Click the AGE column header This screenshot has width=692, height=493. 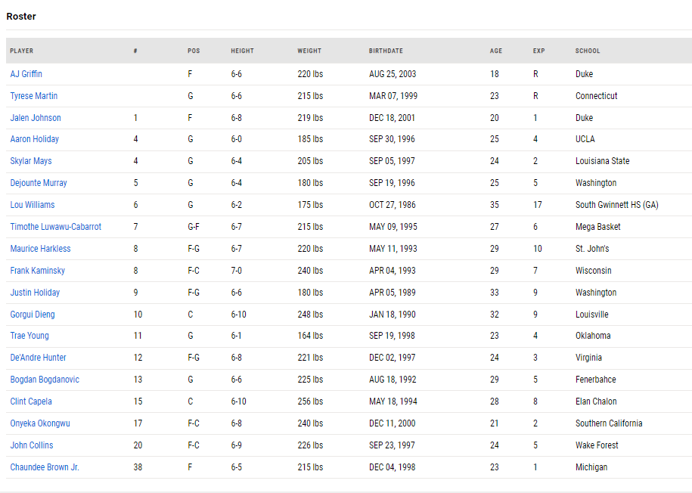[x=496, y=51]
